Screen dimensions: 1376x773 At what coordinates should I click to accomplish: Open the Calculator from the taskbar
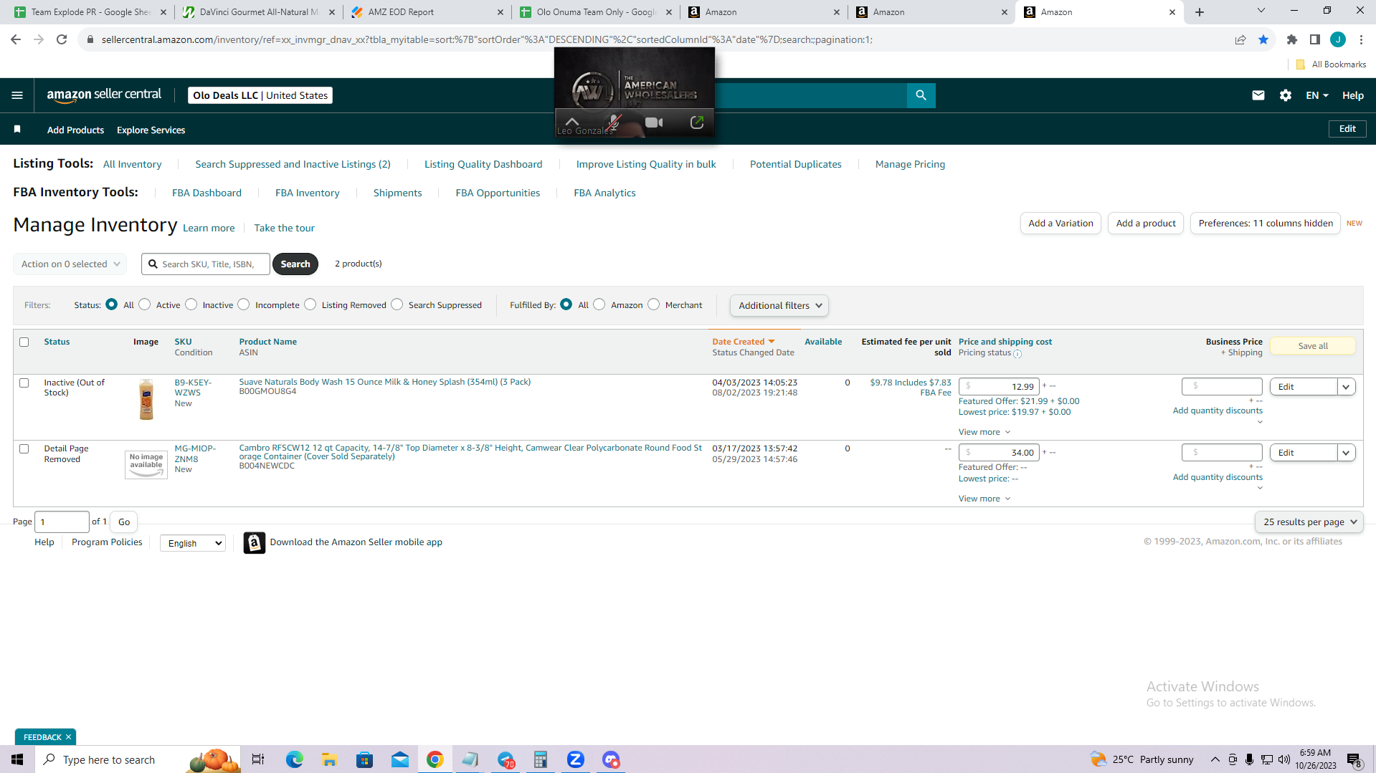540,759
